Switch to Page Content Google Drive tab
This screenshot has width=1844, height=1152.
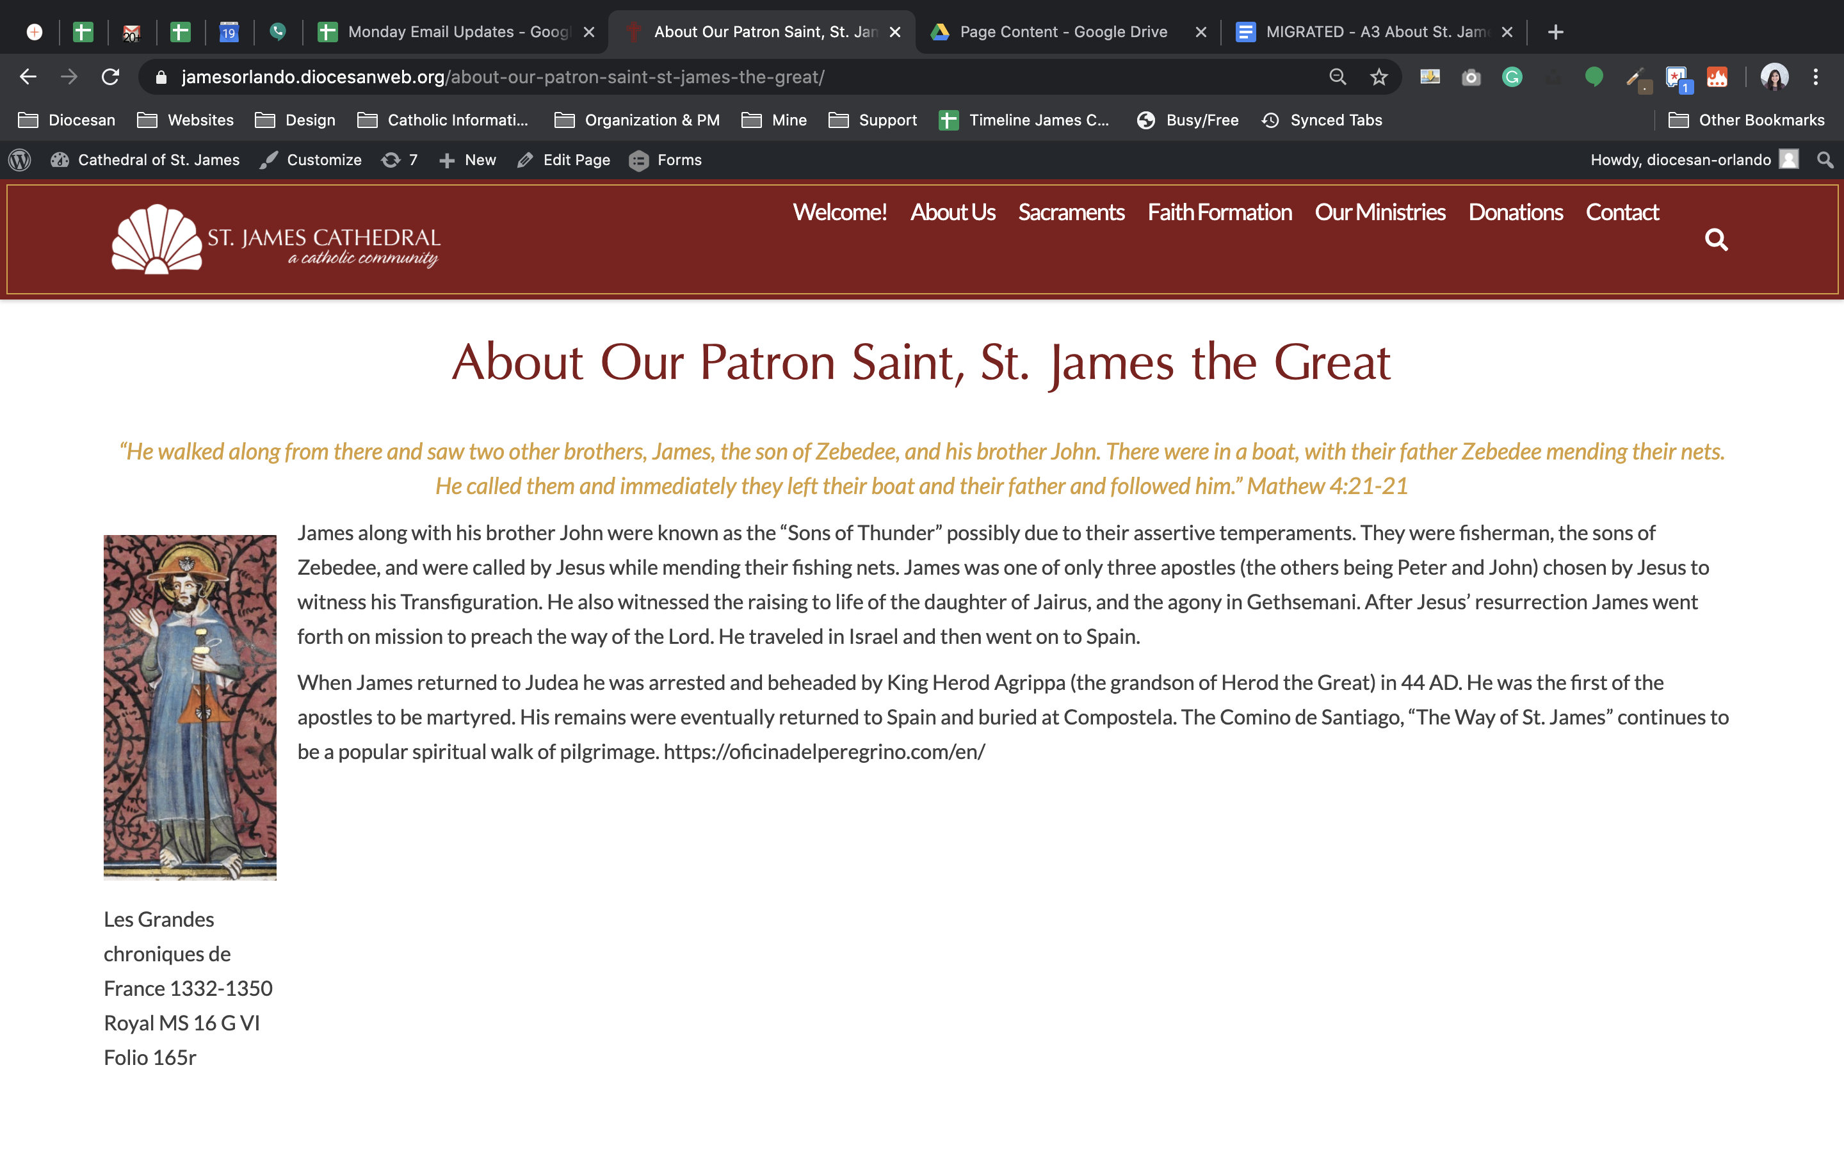[x=1063, y=32]
